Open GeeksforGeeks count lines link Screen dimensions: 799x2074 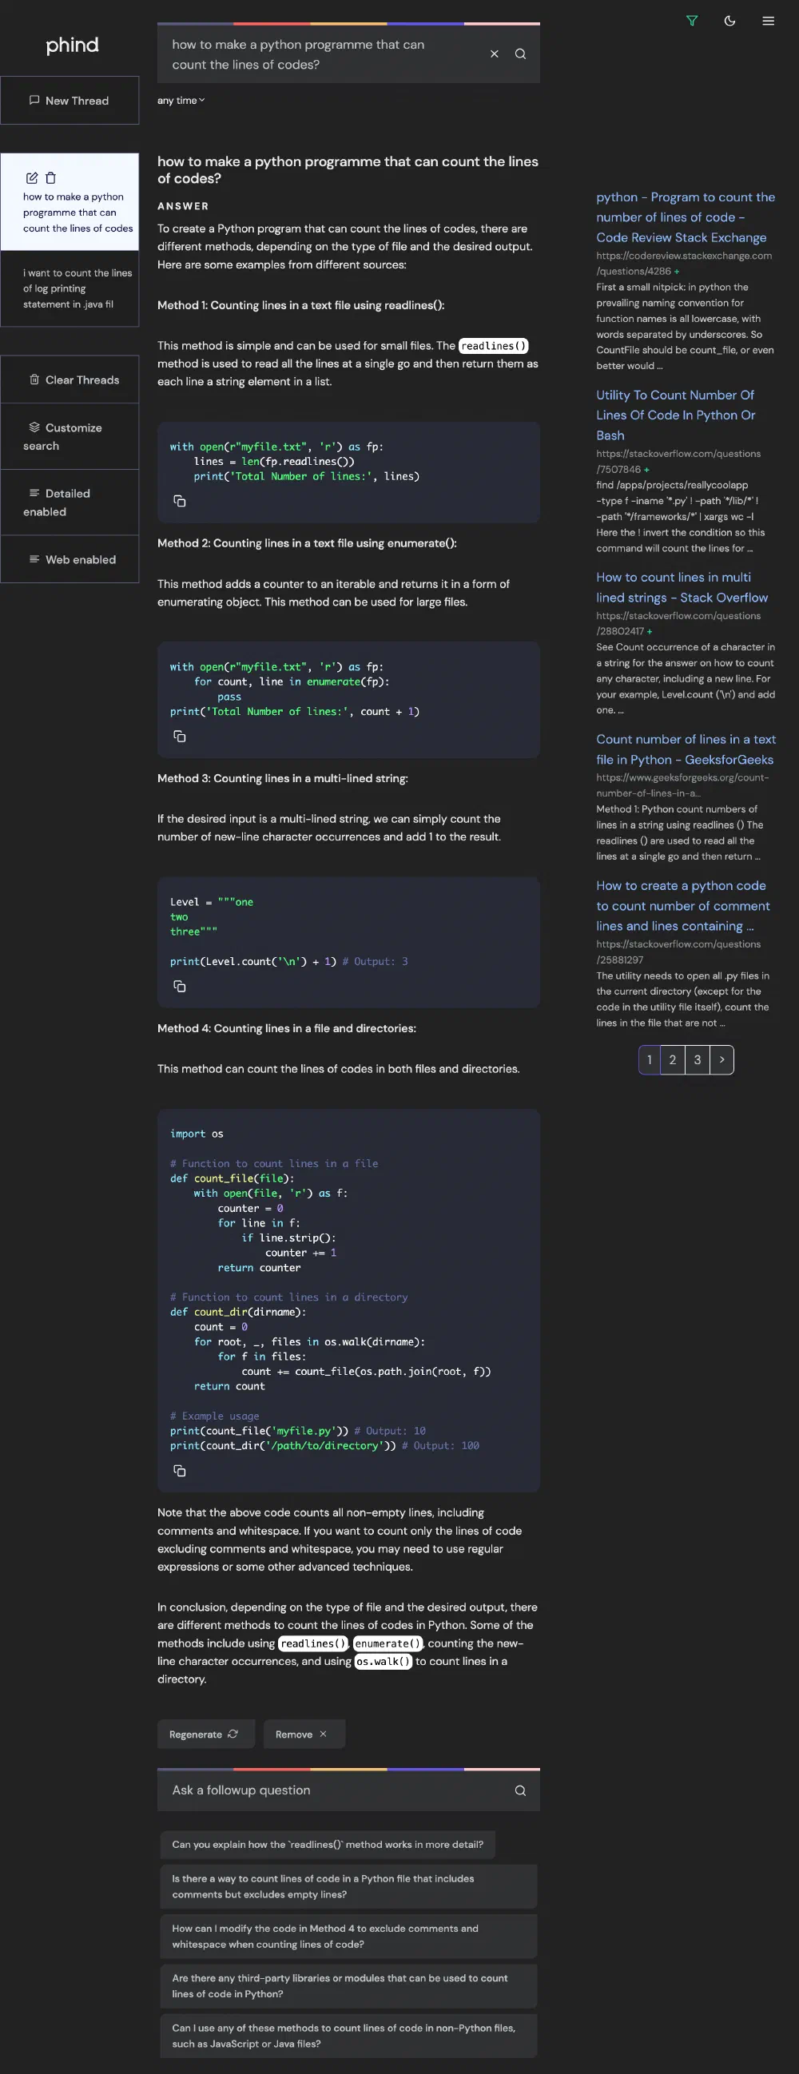(685, 749)
